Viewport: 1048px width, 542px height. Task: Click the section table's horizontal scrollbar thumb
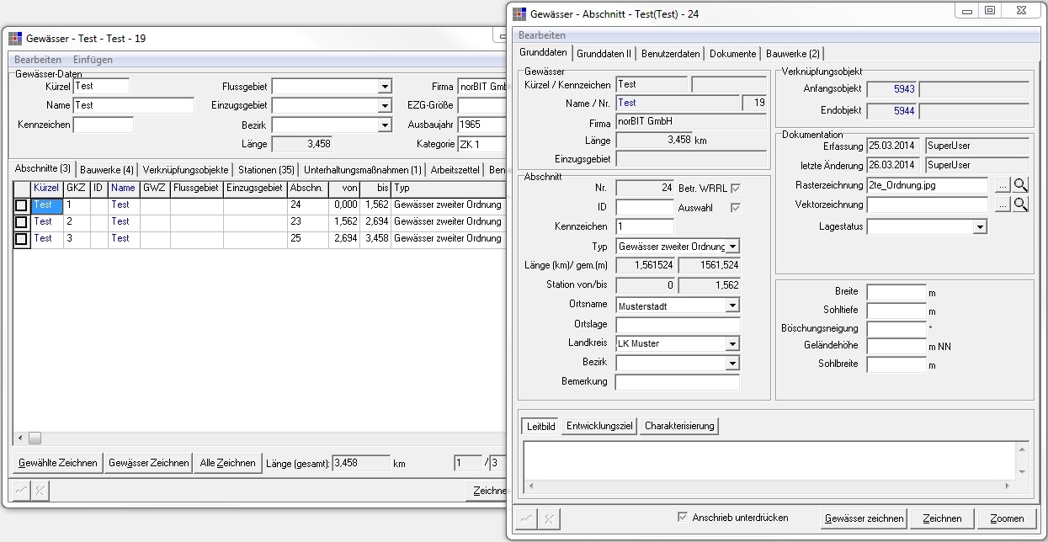pyautogui.click(x=35, y=438)
